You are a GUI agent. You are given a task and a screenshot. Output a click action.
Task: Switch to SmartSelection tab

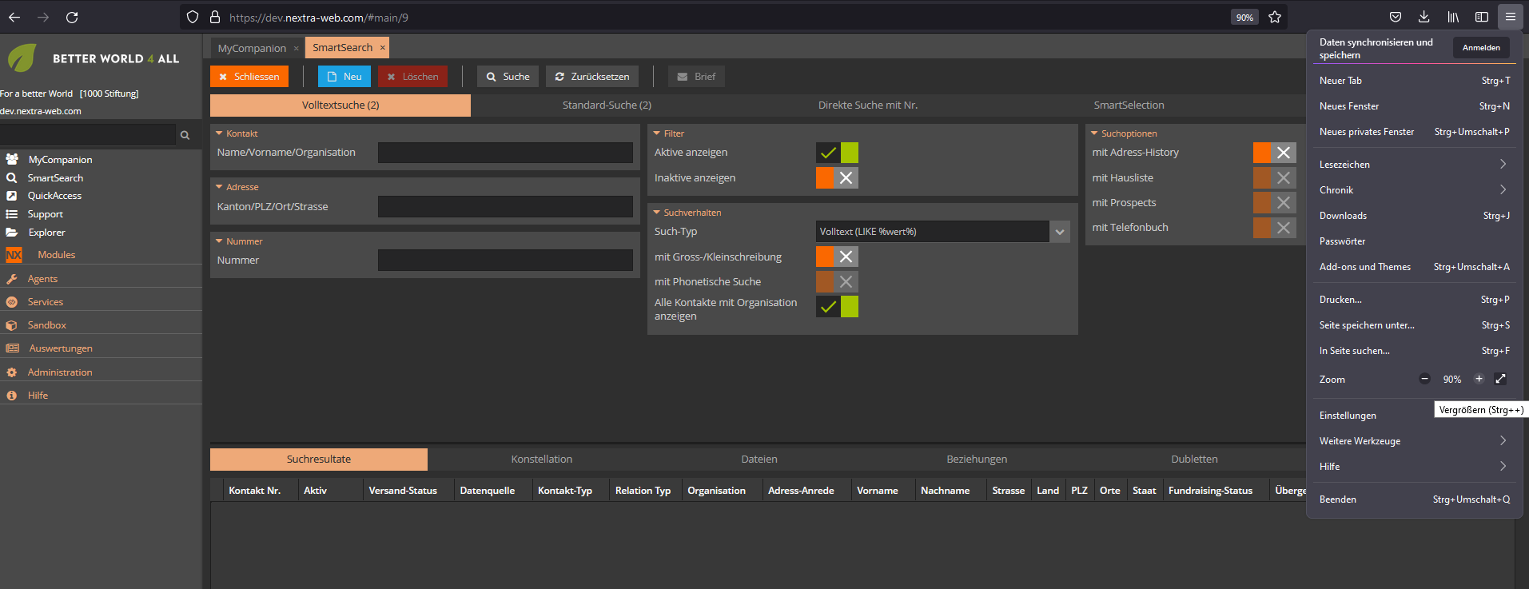point(1129,105)
